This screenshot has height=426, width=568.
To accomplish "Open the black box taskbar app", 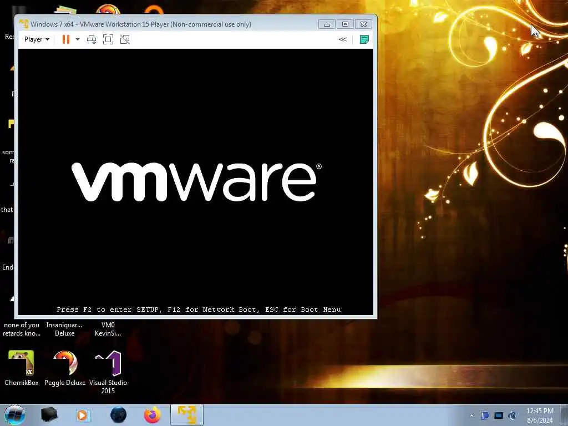I will point(49,415).
